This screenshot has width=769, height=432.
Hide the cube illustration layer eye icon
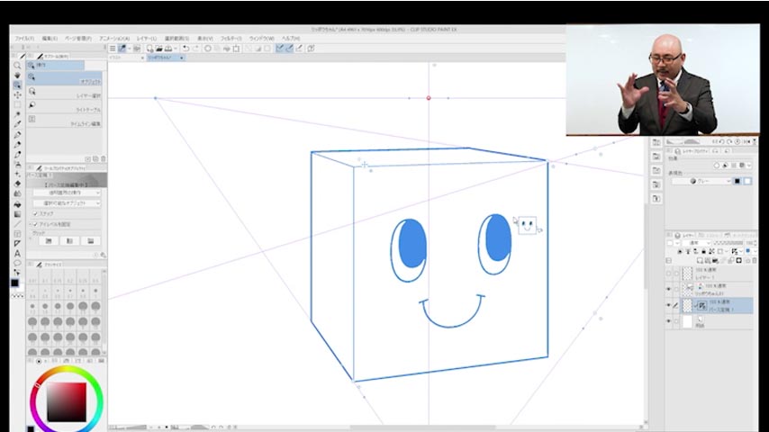coord(669,289)
